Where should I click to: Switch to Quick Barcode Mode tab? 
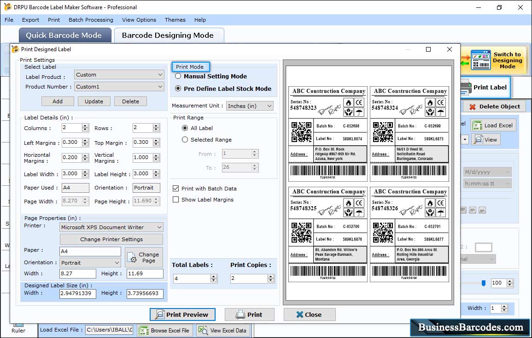pyautogui.click(x=65, y=36)
